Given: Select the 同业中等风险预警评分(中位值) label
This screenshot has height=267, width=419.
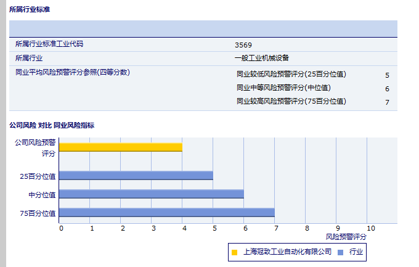Looking at the screenshot, I should [283, 88].
